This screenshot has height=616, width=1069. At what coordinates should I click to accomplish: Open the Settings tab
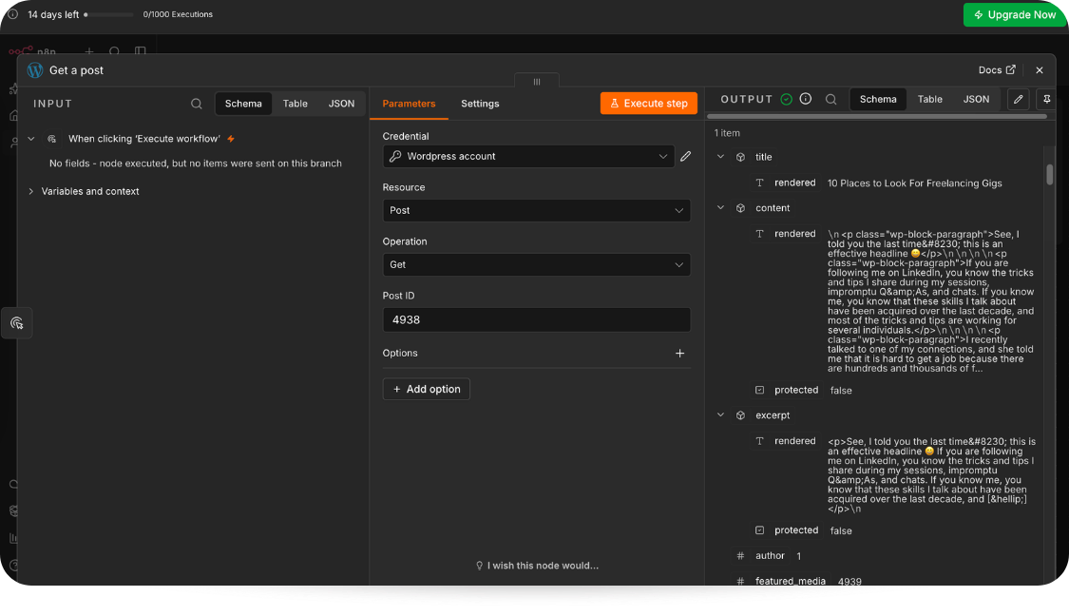coord(480,104)
